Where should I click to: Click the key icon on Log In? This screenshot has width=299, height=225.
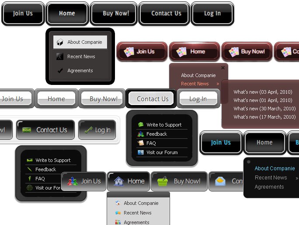[x=89, y=130]
